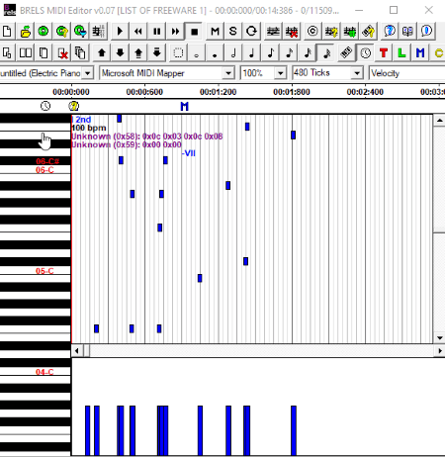Activate the dashed rectangle selection tool

click(178, 52)
